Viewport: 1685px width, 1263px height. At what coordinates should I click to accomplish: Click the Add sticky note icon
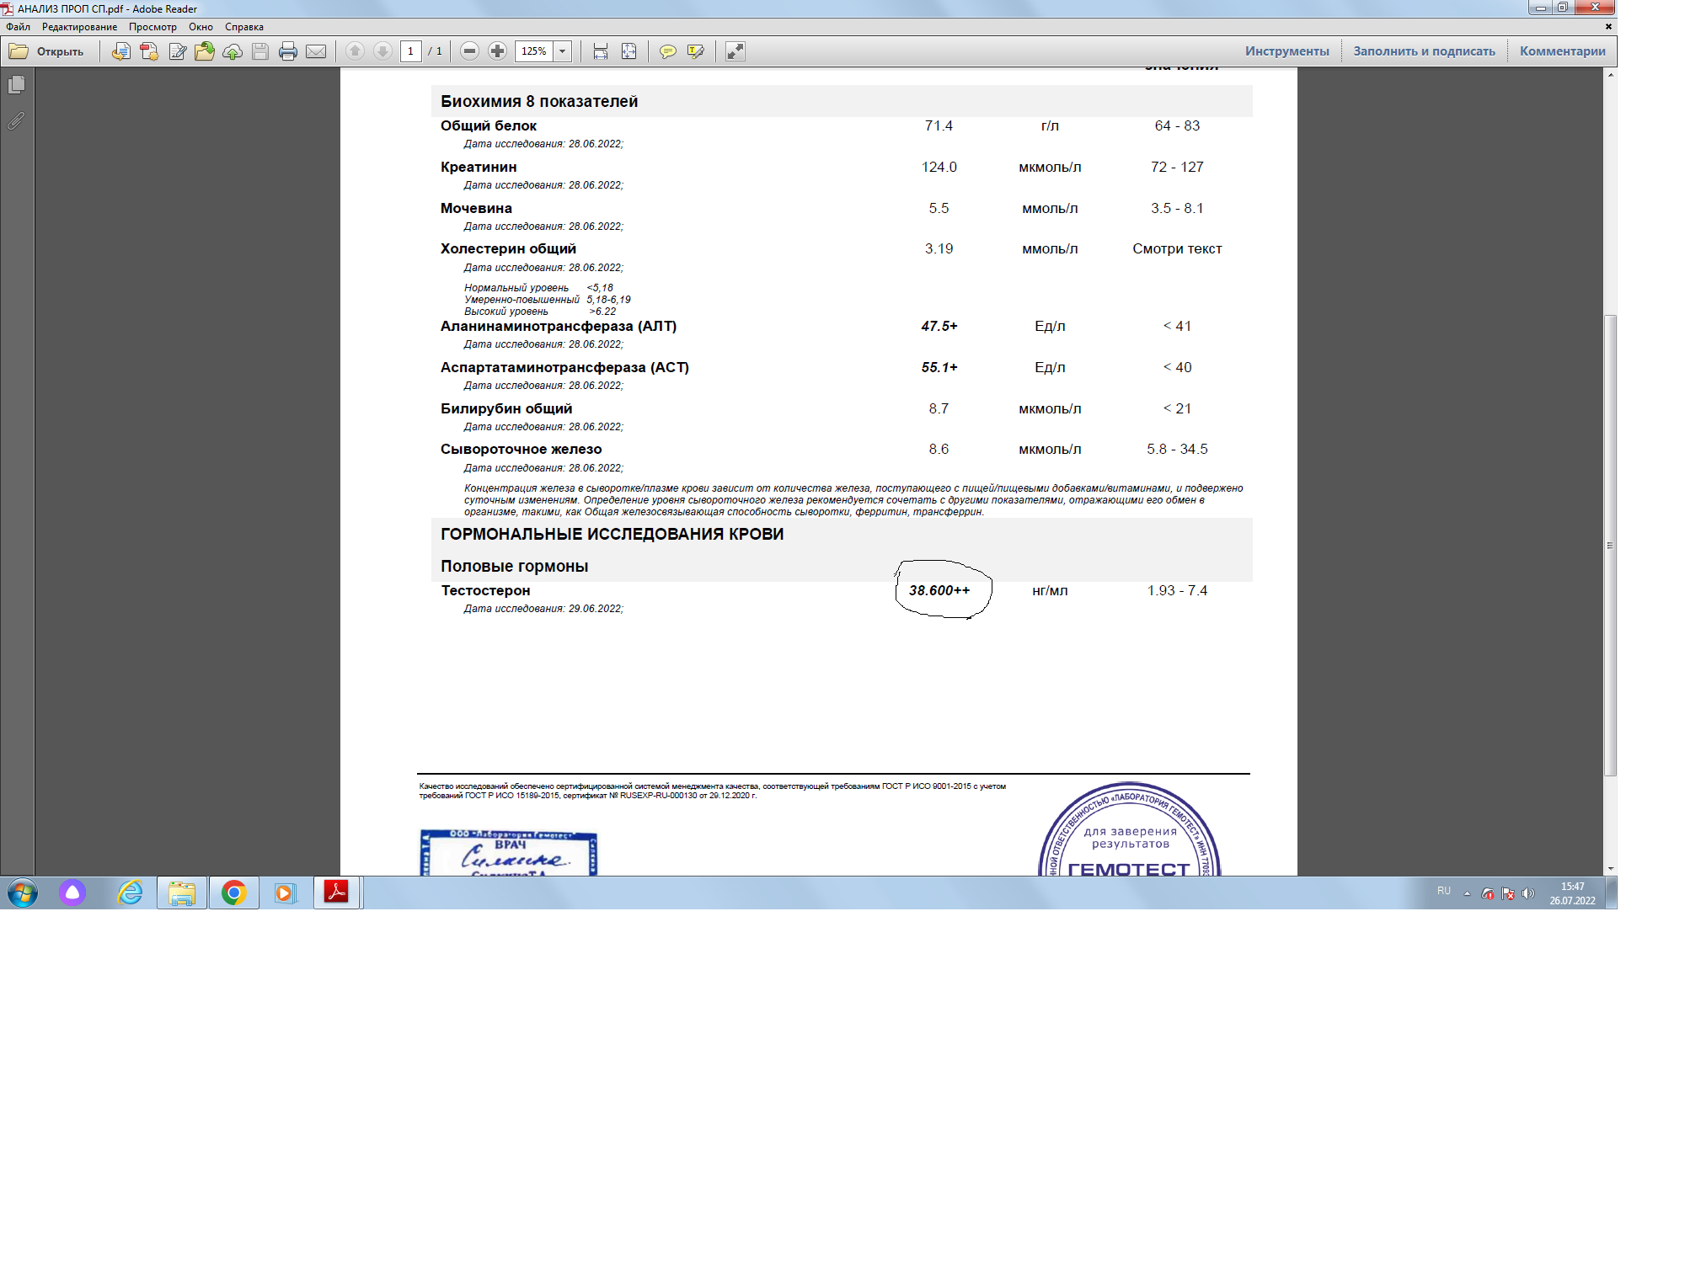point(667,51)
